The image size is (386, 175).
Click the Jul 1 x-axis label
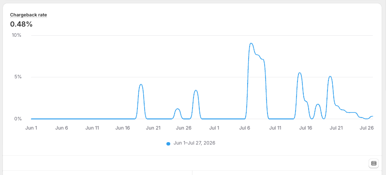[214, 128]
